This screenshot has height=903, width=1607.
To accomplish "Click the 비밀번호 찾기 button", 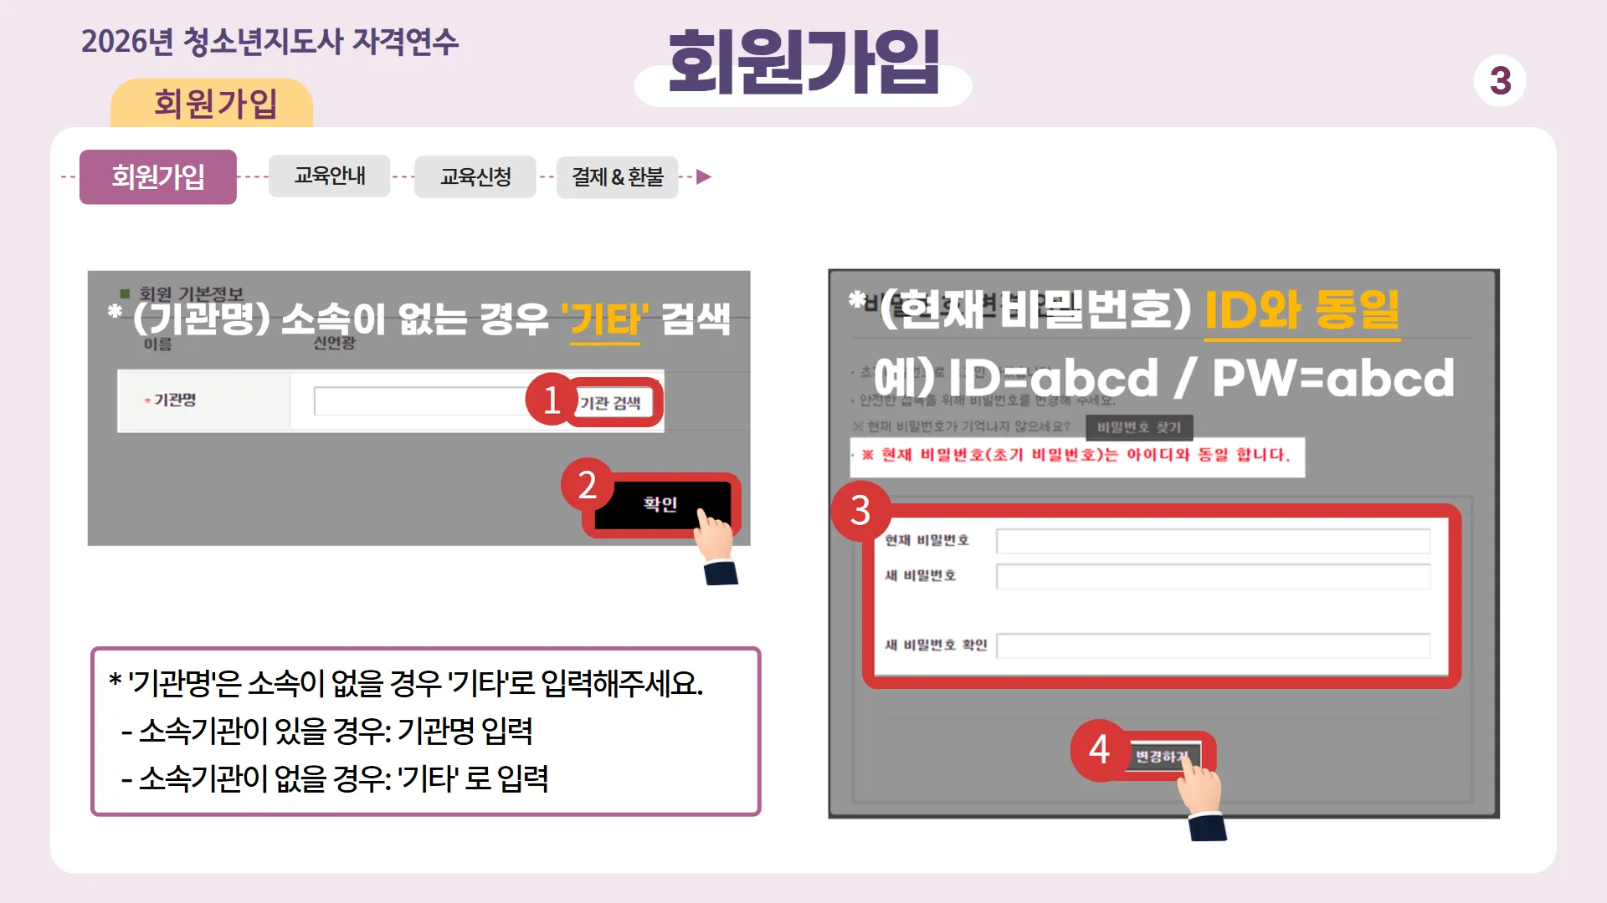I will (1139, 427).
